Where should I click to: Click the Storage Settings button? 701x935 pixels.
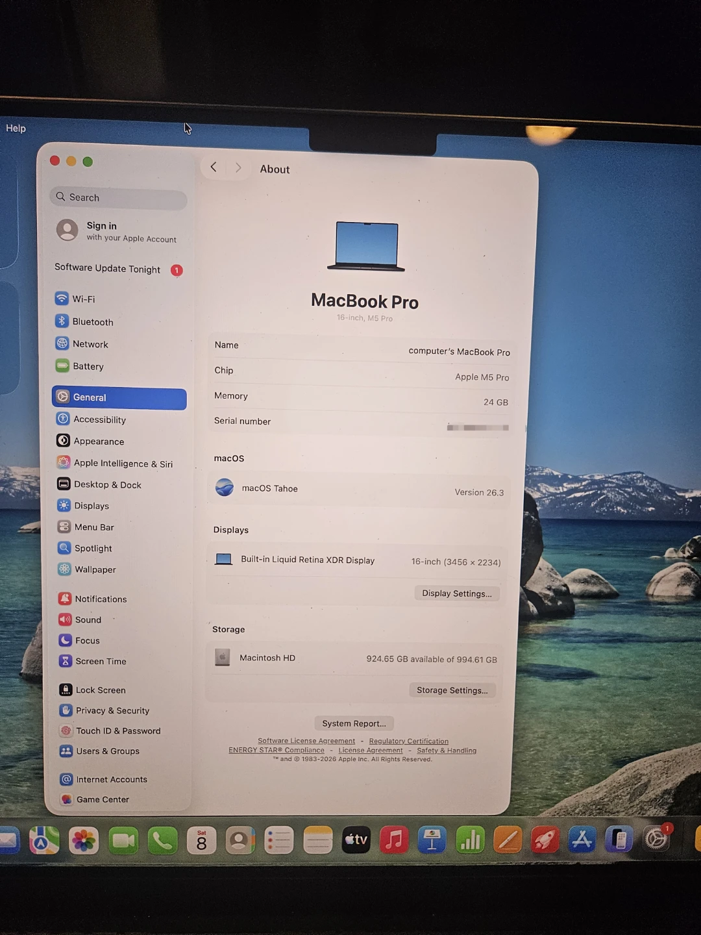click(452, 690)
